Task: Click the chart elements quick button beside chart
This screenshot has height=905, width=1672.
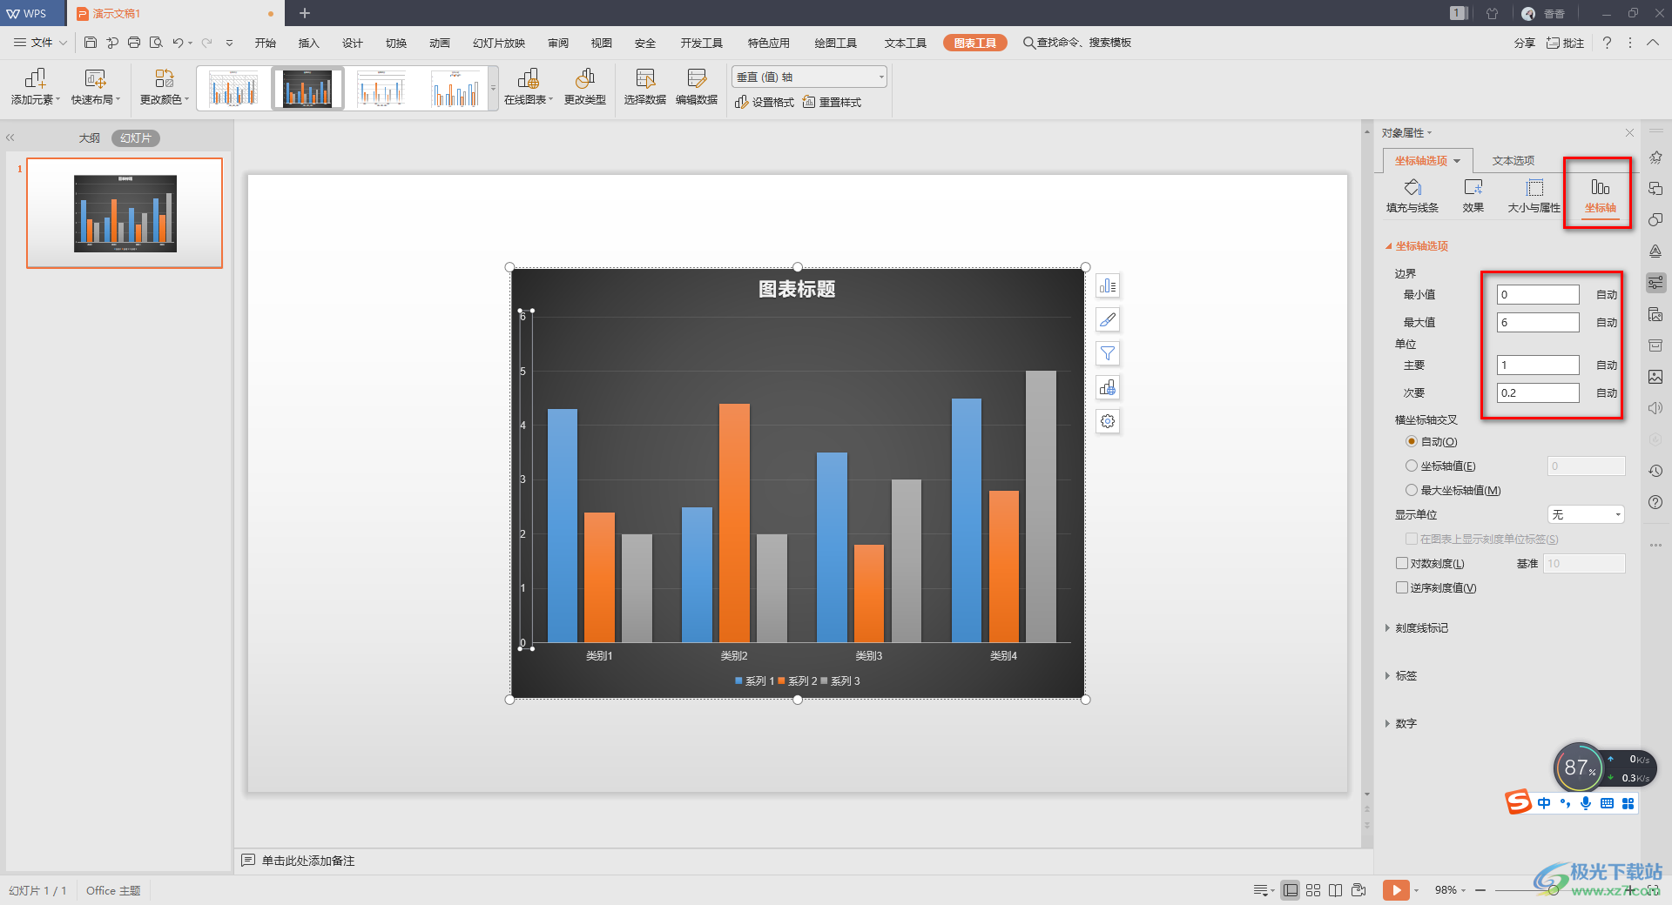Action: pyautogui.click(x=1108, y=286)
